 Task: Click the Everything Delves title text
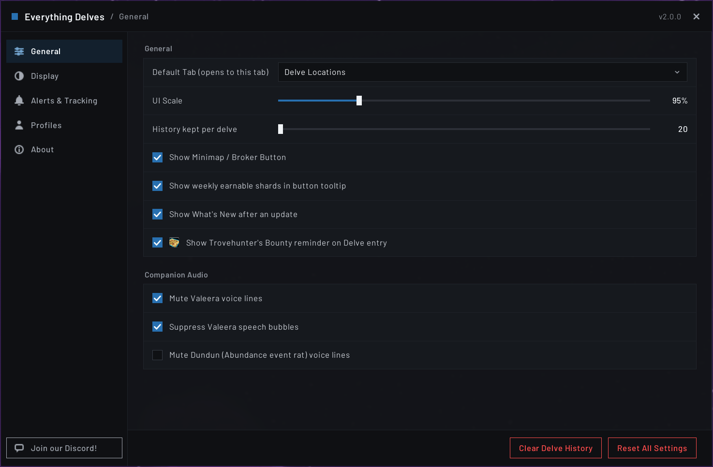(x=64, y=17)
